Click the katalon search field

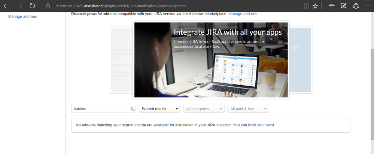pyautogui.click(x=103, y=109)
